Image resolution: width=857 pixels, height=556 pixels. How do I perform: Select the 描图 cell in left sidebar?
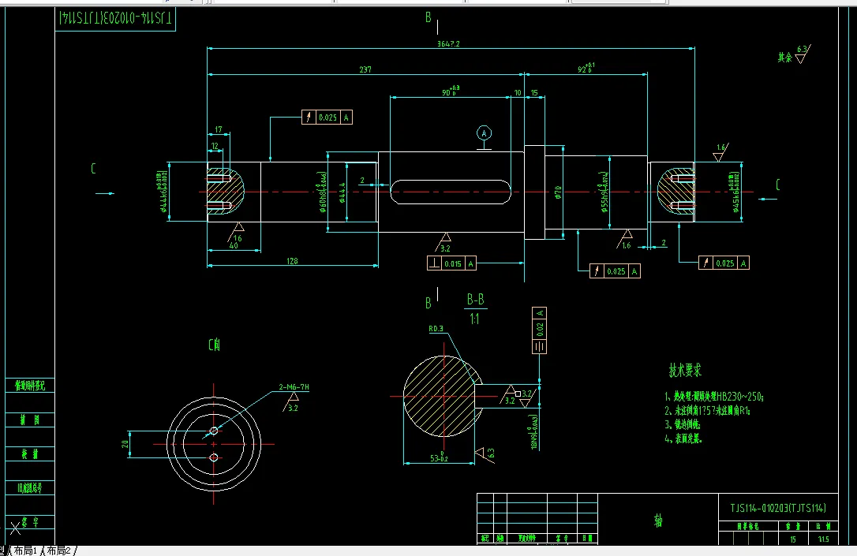click(30, 420)
